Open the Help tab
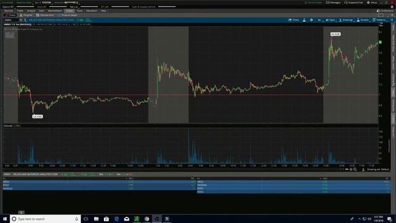The height and width of the screenshot is (223, 396). [103, 11]
